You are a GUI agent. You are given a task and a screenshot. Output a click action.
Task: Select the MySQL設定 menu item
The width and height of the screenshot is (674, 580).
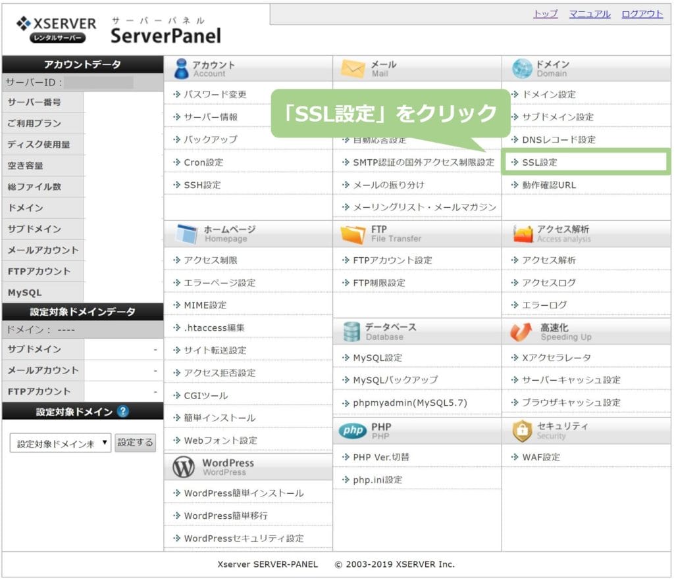377,358
